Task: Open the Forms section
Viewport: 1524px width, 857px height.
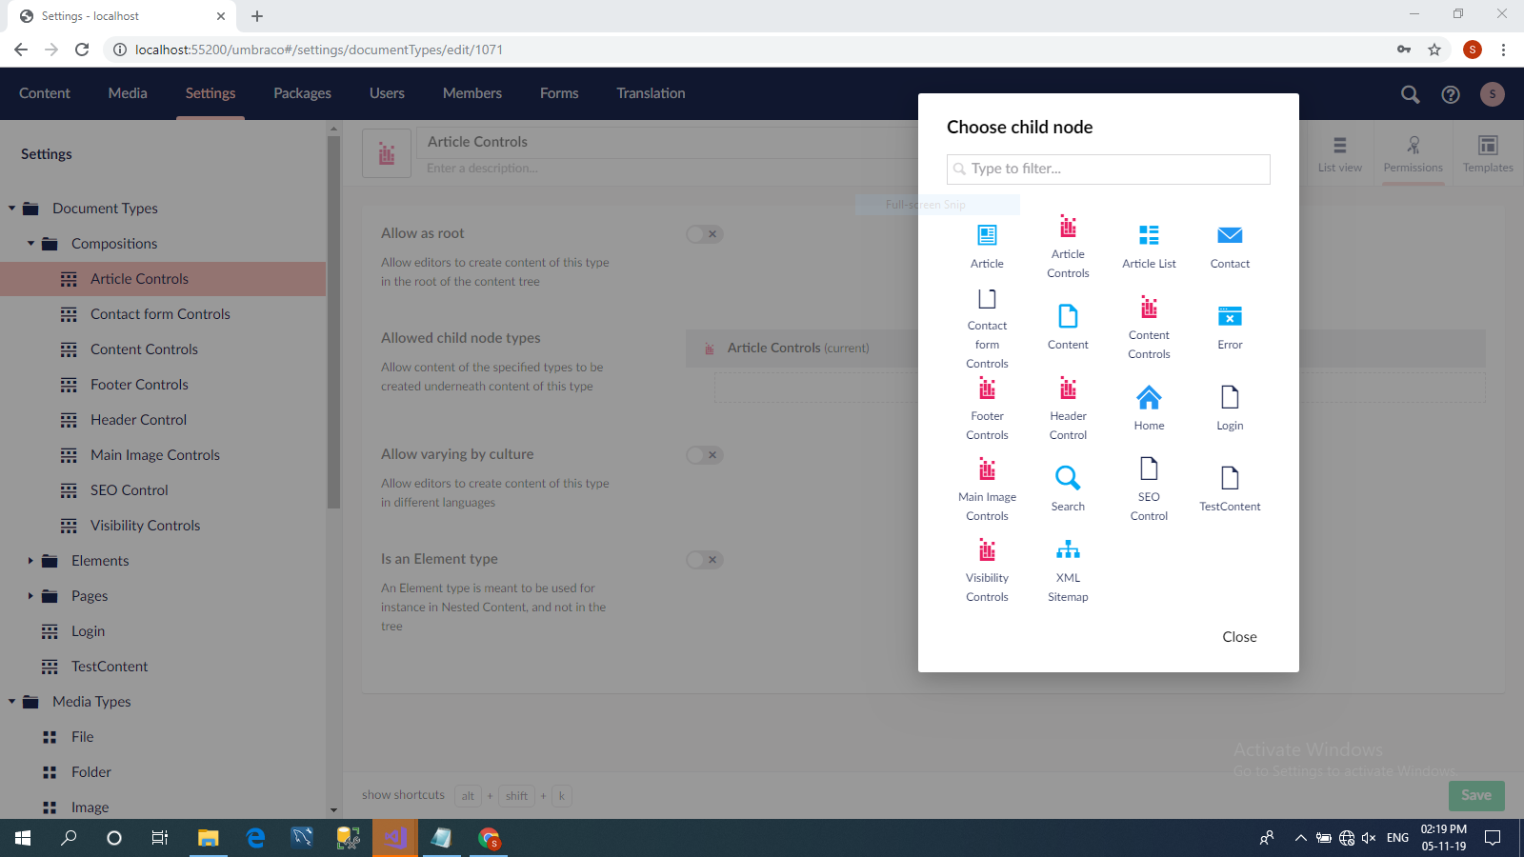Action: (559, 93)
